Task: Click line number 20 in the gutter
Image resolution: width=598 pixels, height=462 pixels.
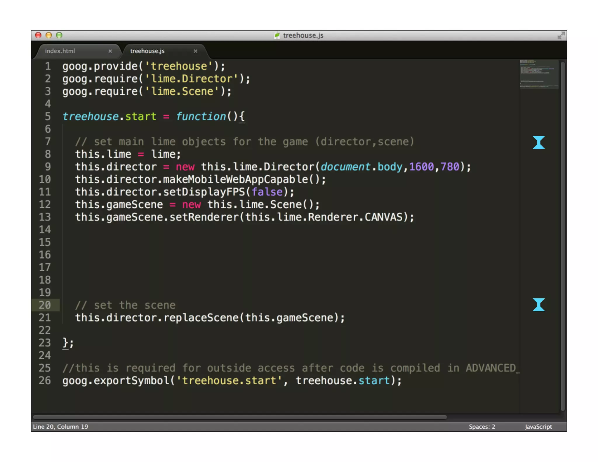Action: pyautogui.click(x=45, y=305)
